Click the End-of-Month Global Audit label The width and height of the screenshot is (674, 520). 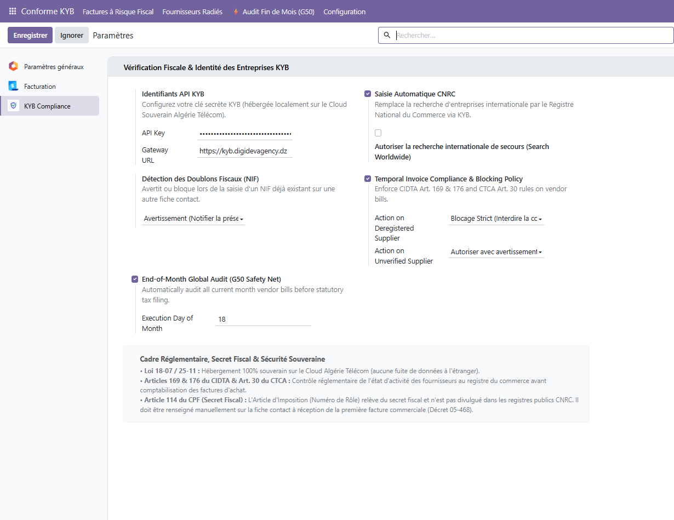[211, 279]
